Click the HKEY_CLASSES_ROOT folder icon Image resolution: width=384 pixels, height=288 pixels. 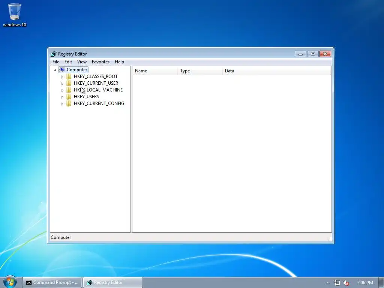click(69, 76)
